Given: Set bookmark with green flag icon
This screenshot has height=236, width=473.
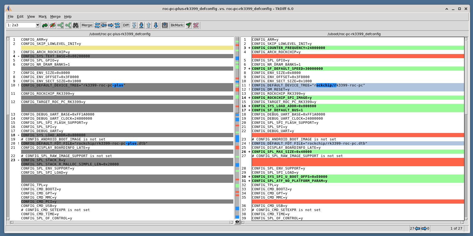Looking at the screenshot, I should click(x=189, y=25).
